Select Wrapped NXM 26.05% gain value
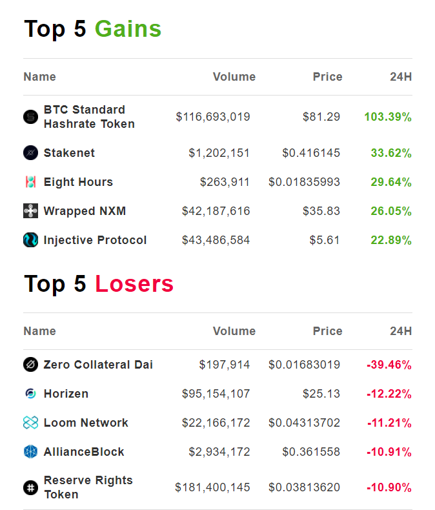This screenshot has height=510, width=435. [390, 211]
